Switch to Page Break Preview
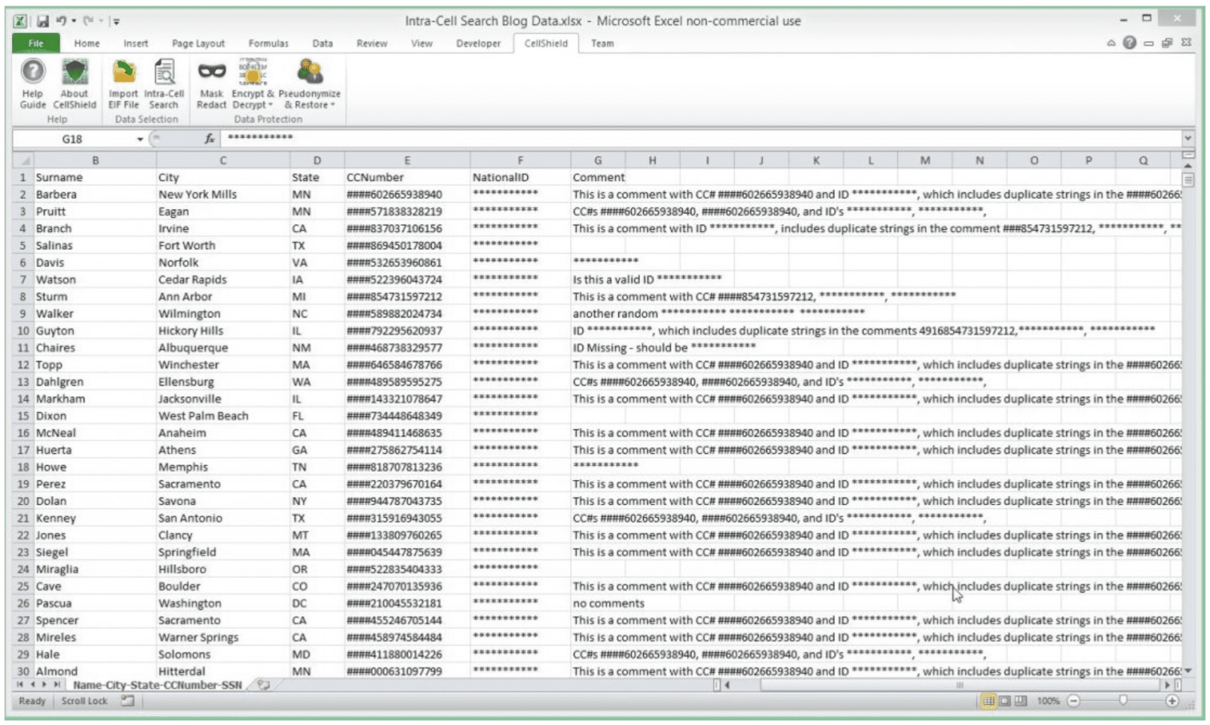Viewport: 1210px width, 725px height. tap(1021, 701)
